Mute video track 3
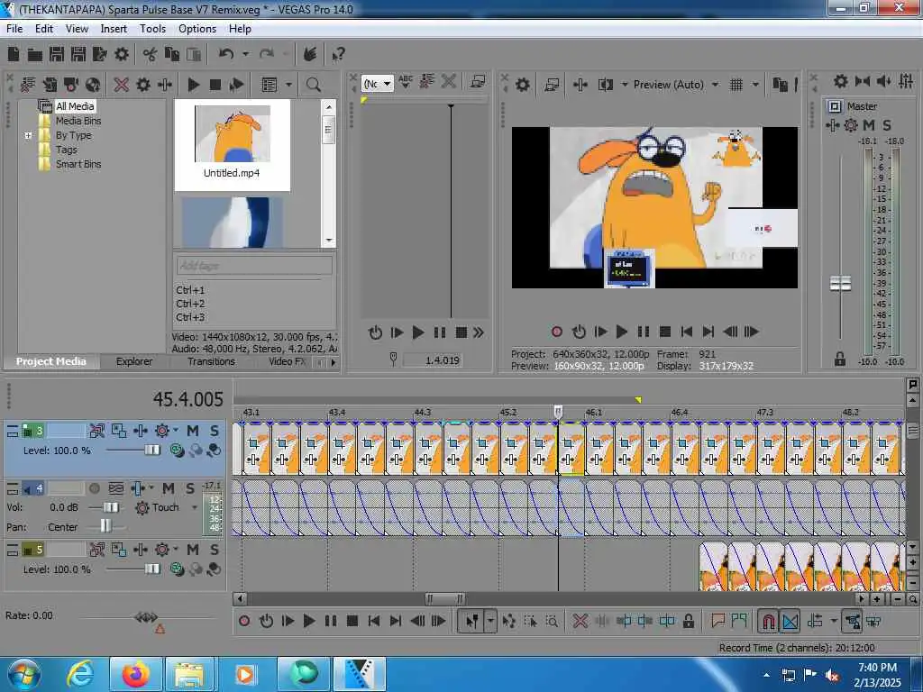Viewport: 923px width, 692px height. [x=193, y=431]
